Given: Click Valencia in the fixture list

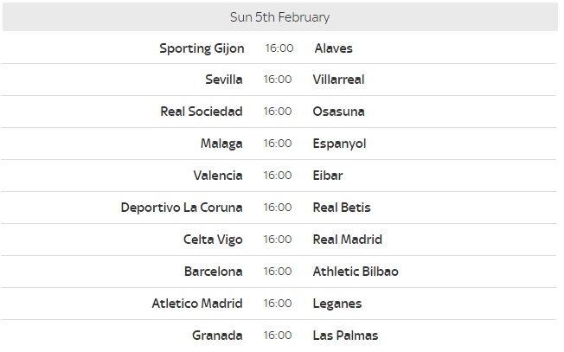Looking at the screenshot, I should pyautogui.click(x=218, y=176).
